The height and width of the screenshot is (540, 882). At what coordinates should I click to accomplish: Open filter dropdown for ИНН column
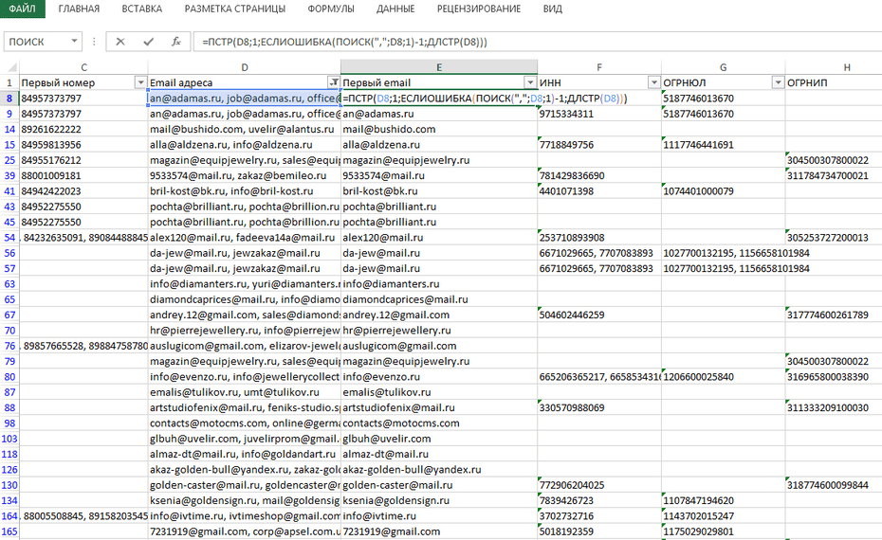point(653,82)
